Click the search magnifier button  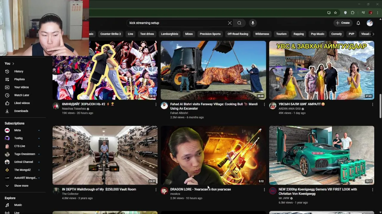(x=239, y=23)
